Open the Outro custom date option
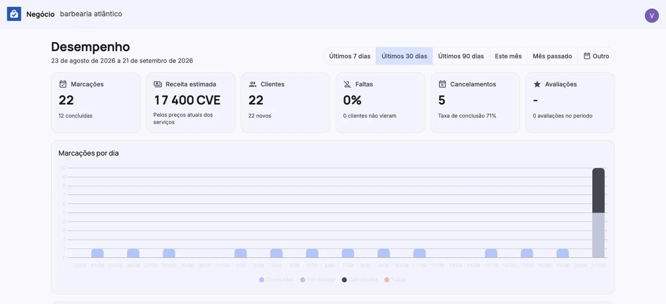This screenshot has height=304, width=666. (x=596, y=56)
